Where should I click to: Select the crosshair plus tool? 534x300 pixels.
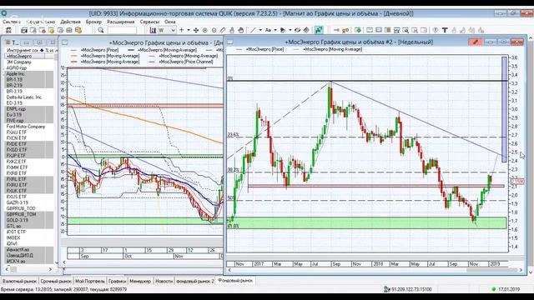coord(182,30)
